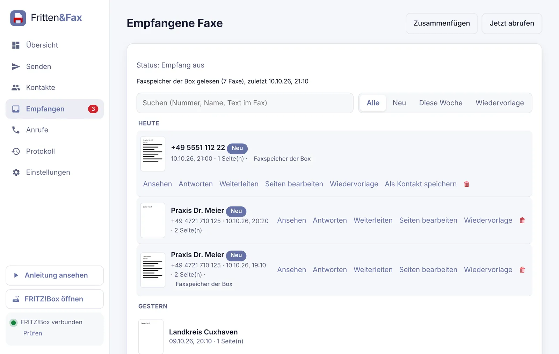Click the Zusammenfügen button
This screenshot has width=559, height=354.
(x=442, y=23)
